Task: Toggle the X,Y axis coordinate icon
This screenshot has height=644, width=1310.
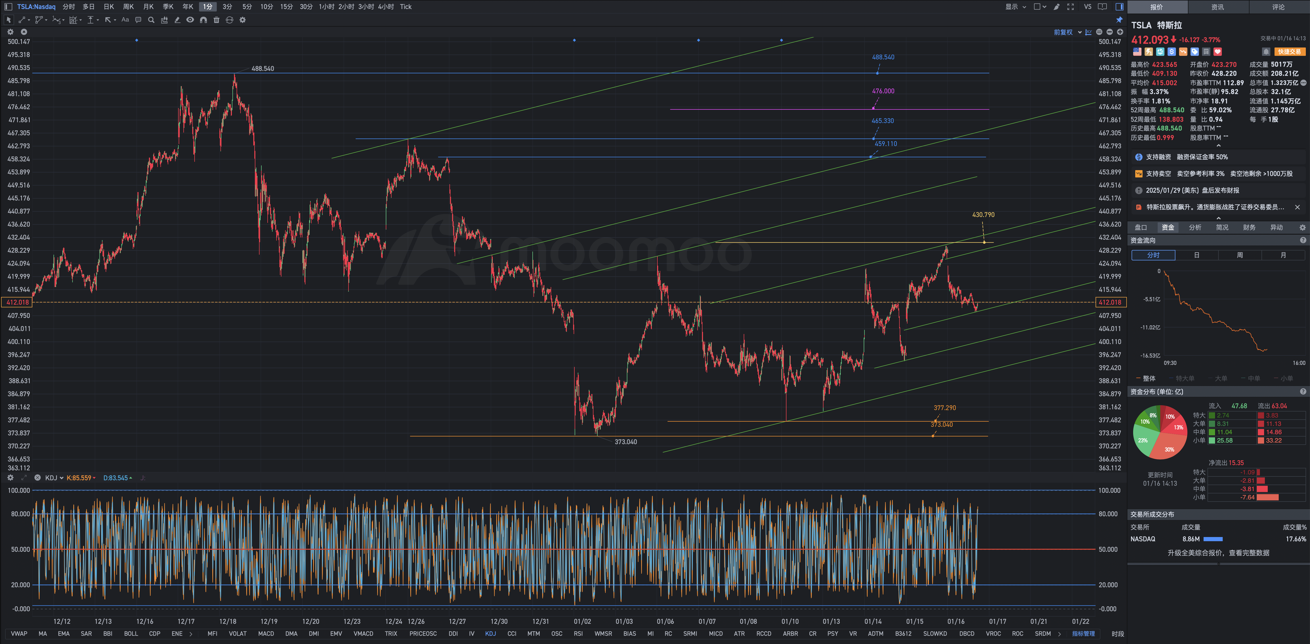Action: coord(1088,32)
